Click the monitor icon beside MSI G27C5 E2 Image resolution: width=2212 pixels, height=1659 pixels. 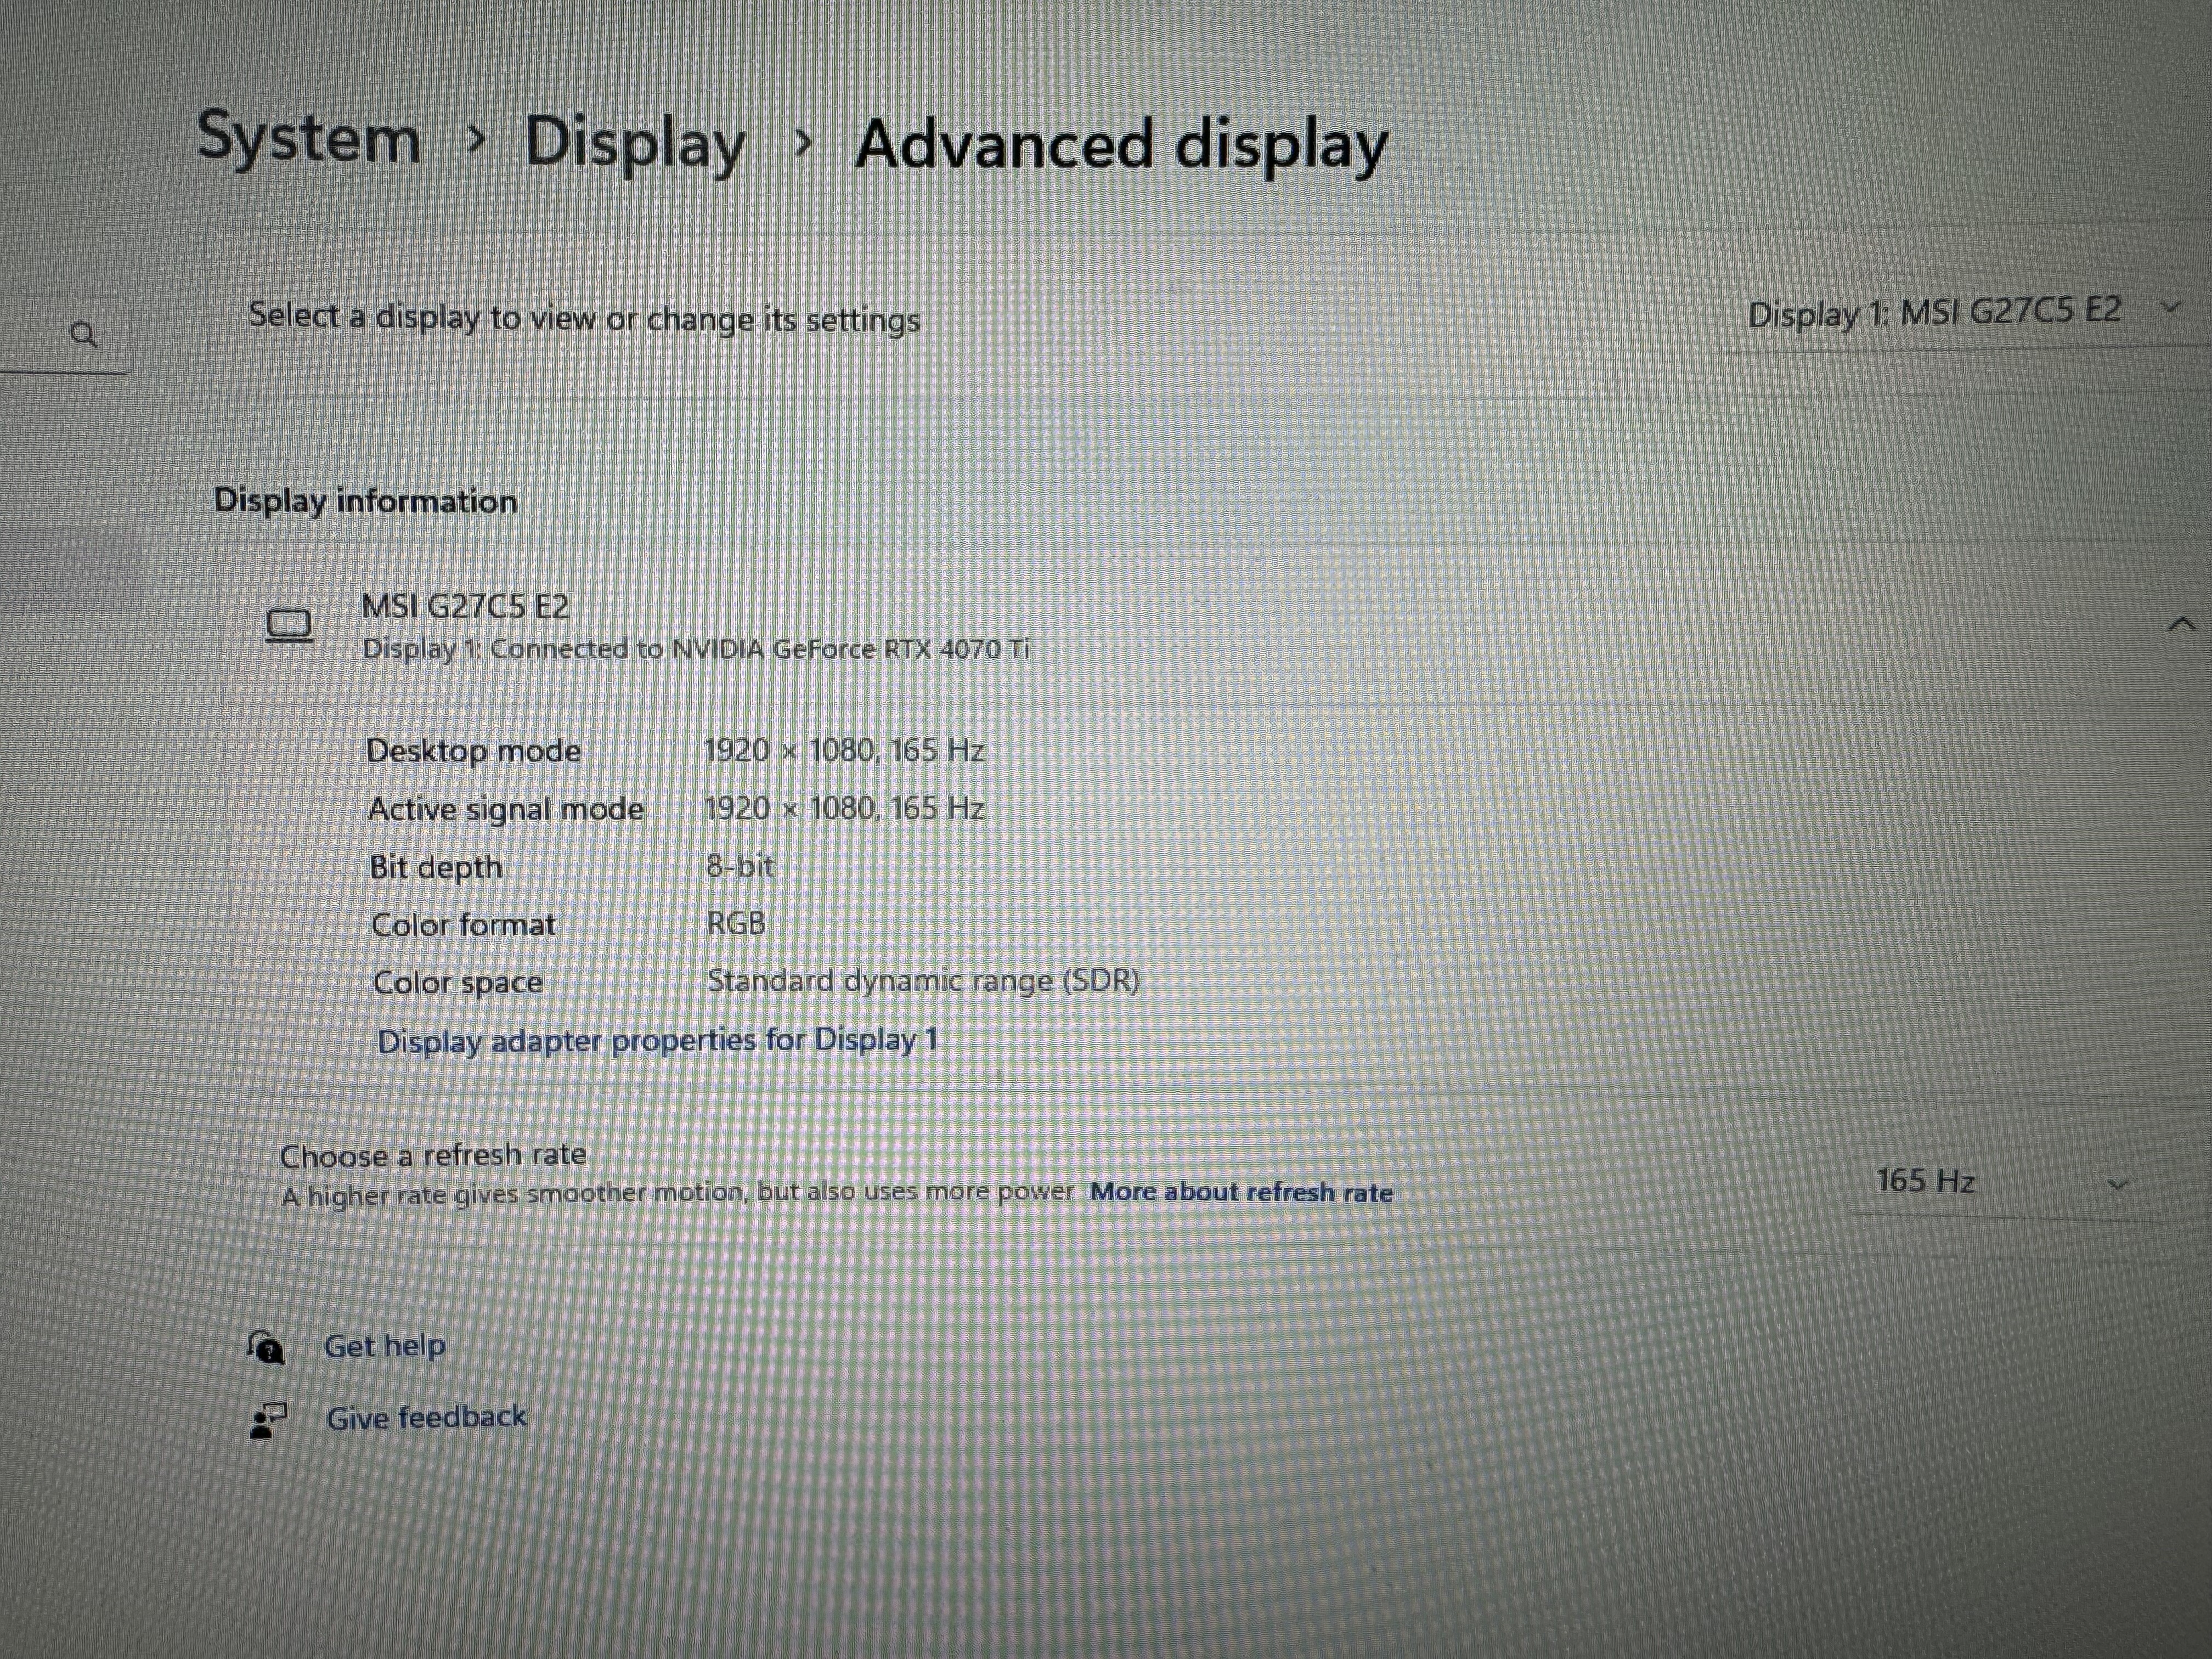289,627
